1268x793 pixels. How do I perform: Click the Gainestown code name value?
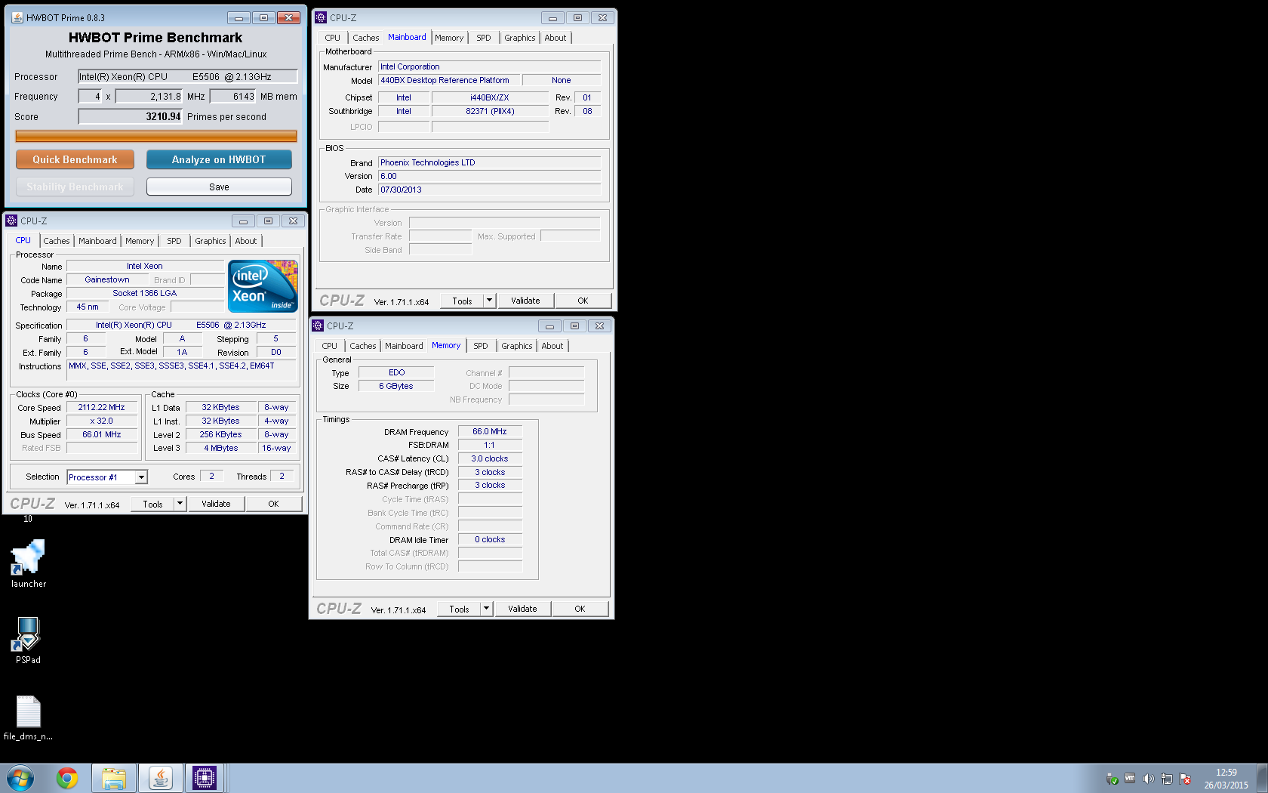[107, 279]
